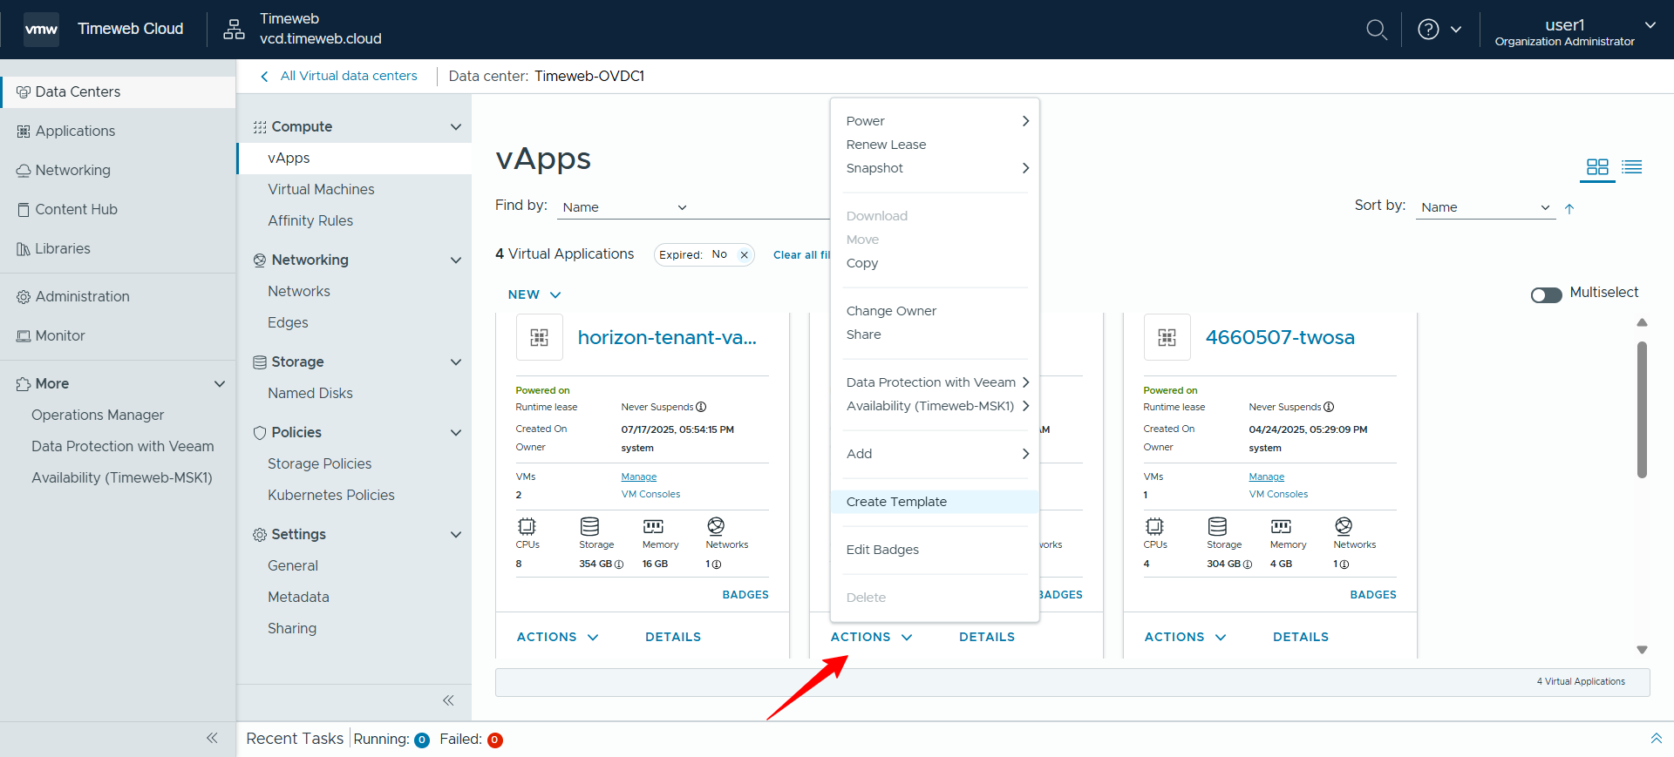Open the user1 account menu
The width and height of the screenshot is (1674, 757).
(1575, 31)
